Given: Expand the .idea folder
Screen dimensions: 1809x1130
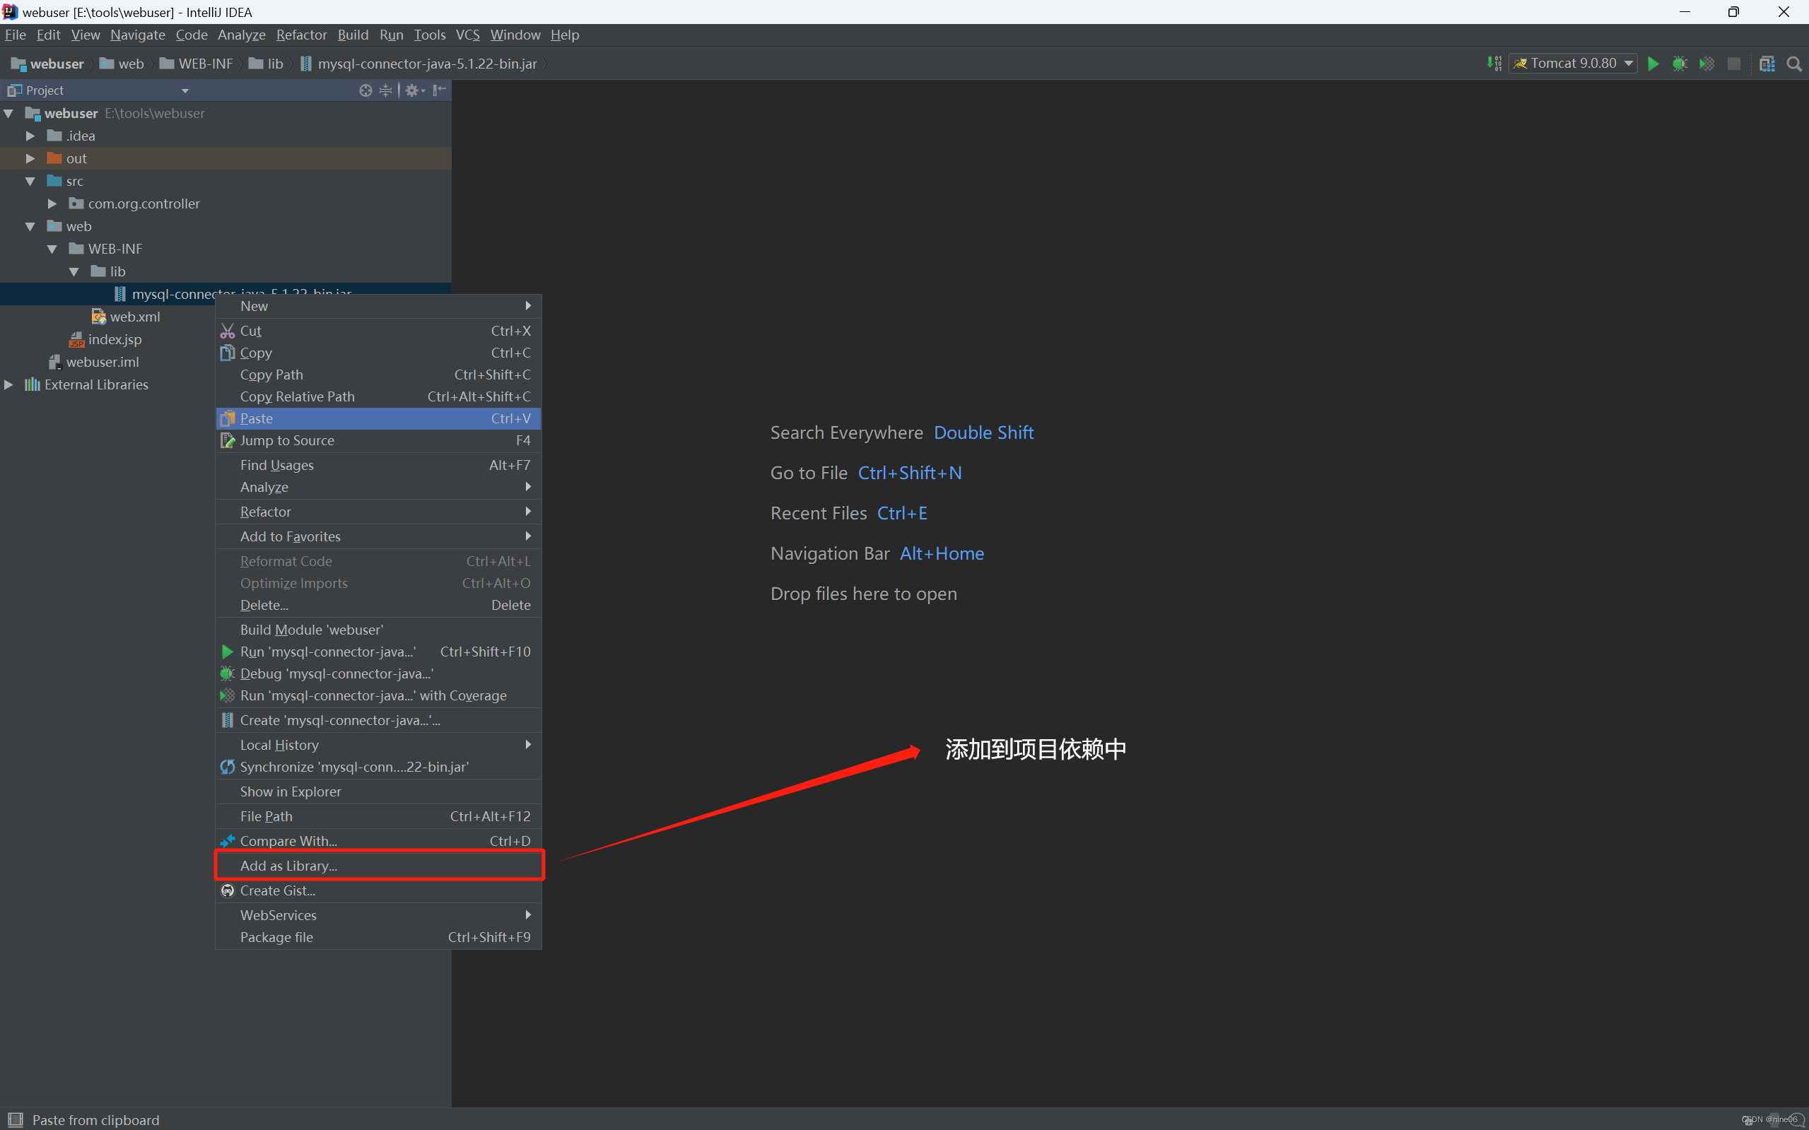Looking at the screenshot, I should pos(30,136).
